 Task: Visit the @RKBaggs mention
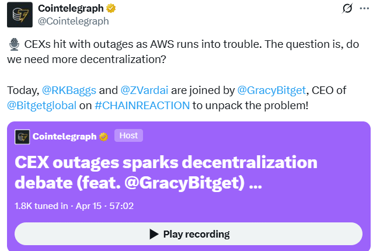pyautogui.click(x=69, y=90)
